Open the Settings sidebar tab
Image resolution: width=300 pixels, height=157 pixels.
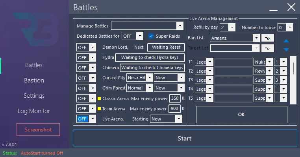click(34, 95)
